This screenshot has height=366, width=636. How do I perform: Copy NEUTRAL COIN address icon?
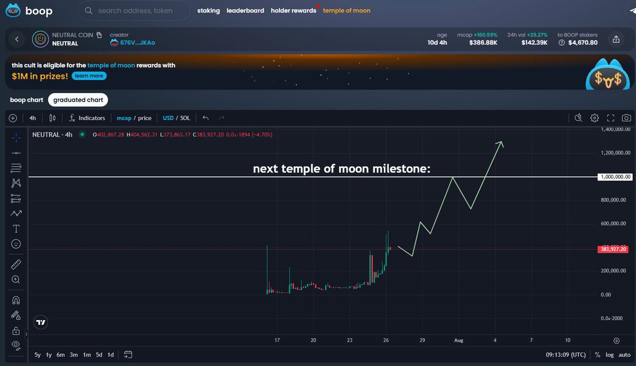click(x=99, y=35)
